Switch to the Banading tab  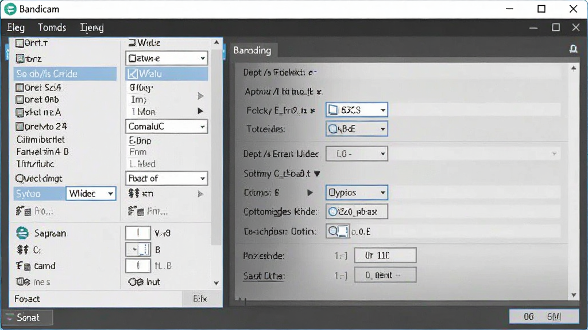click(x=252, y=50)
